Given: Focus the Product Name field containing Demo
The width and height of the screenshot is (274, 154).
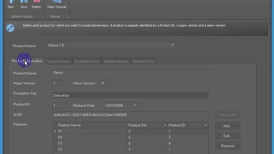Looking at the screenshot, I should pyautogui.click(x=131, y=73).
